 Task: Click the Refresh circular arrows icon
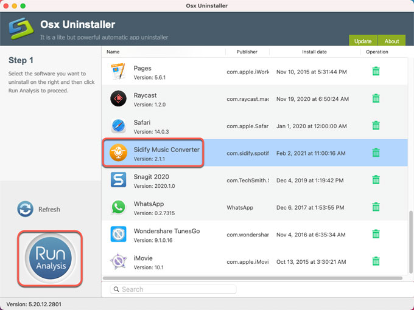tap(25, 209)
